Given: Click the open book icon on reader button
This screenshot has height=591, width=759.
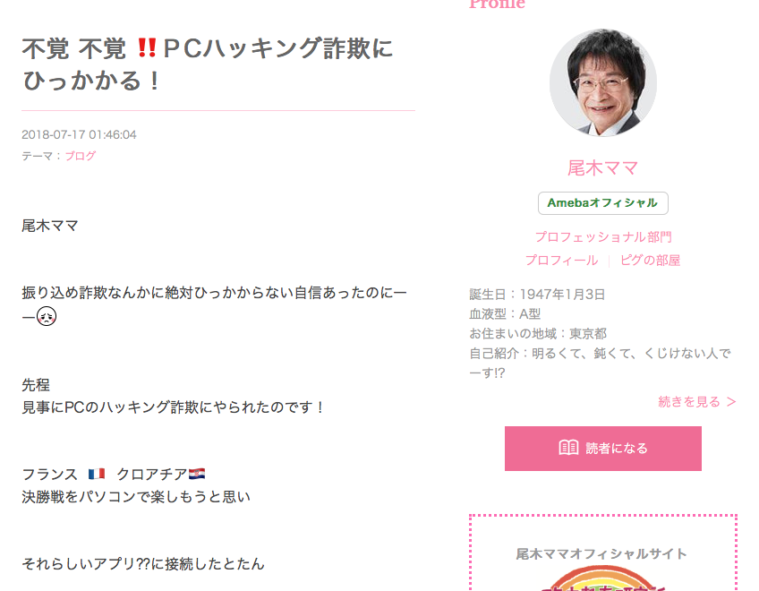Looking at the screenshot, I should pyautogui.click(x=568, y=448).
